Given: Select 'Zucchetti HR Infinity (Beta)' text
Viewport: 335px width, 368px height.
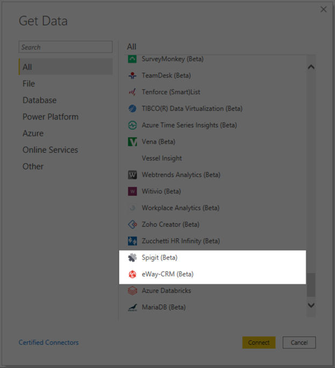Looking at the screenshot, I should coord(181,241).
